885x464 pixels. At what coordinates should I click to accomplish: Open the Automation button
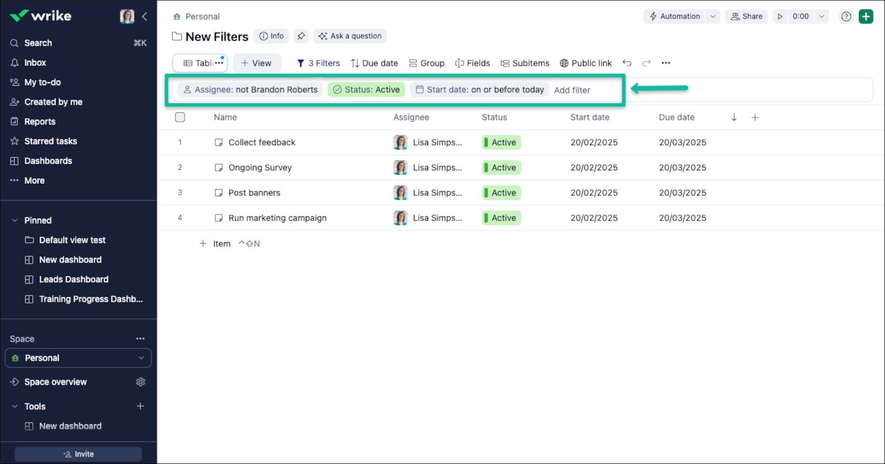[x=675, y=16]
